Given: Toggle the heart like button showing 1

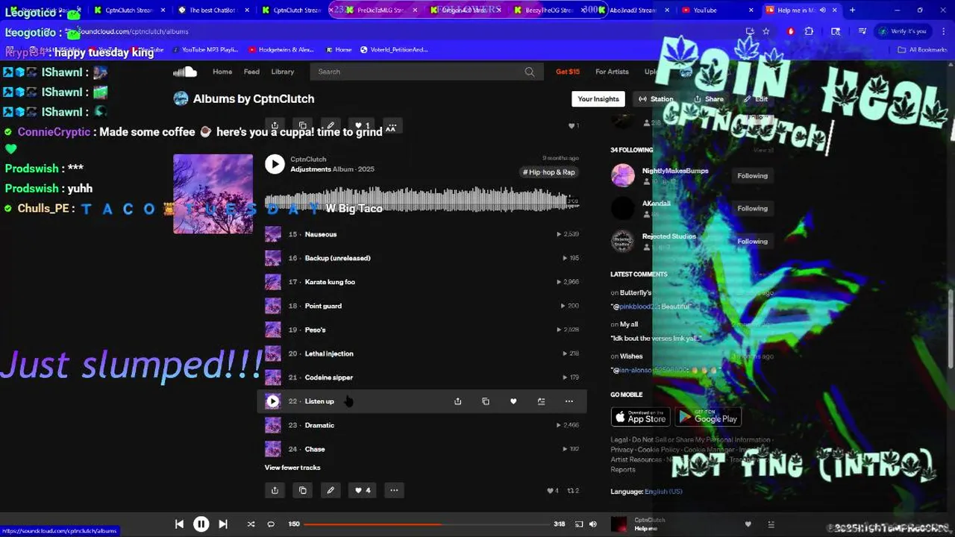Looking at the screenshot, I should click(x=362, y=125).
